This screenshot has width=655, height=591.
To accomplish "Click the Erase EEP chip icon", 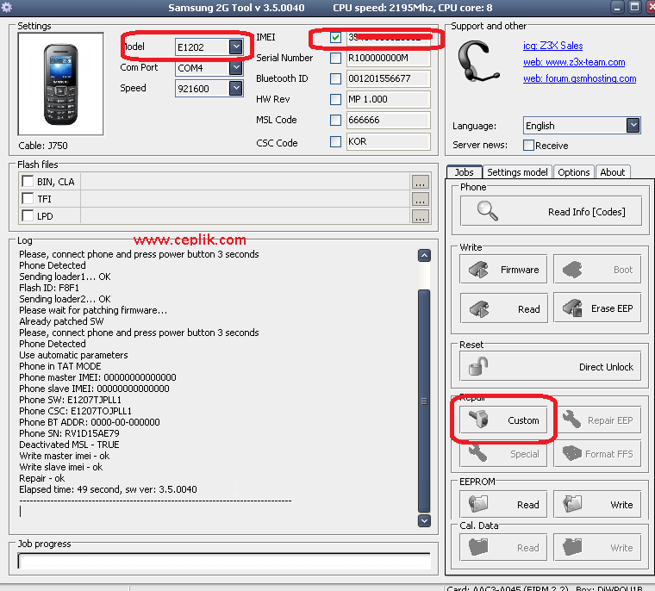I will [572, 308].
